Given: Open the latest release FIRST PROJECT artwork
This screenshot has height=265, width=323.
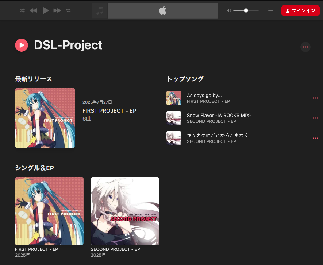Looking at the screenshot, I should pos(45,118).
